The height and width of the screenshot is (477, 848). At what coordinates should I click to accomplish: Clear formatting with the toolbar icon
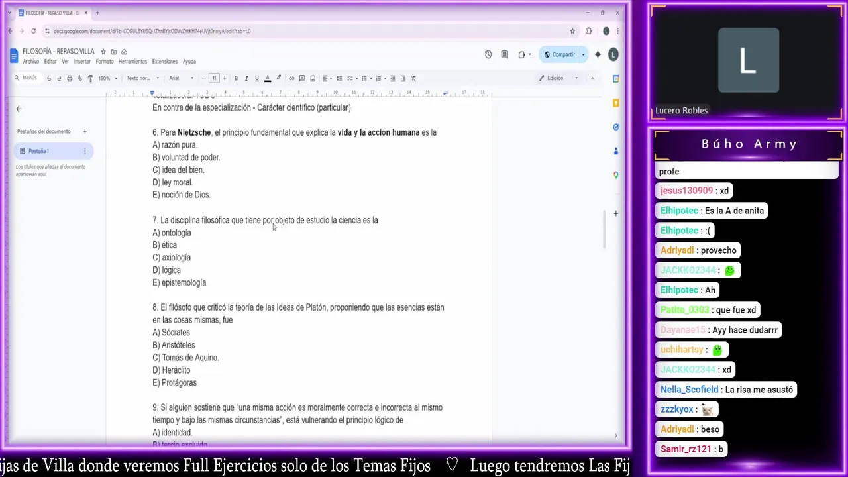pyautogui.click(x=413, y=78)
